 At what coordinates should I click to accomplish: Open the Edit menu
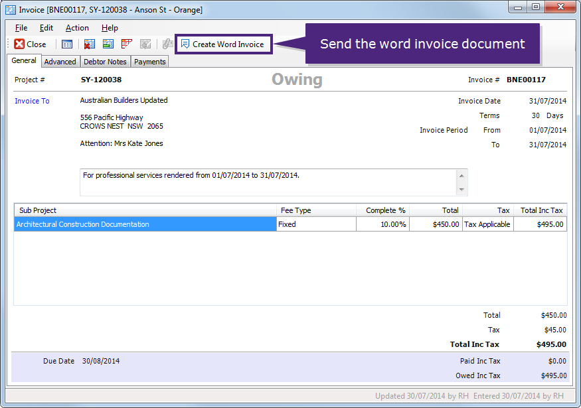tap(46, 28)
